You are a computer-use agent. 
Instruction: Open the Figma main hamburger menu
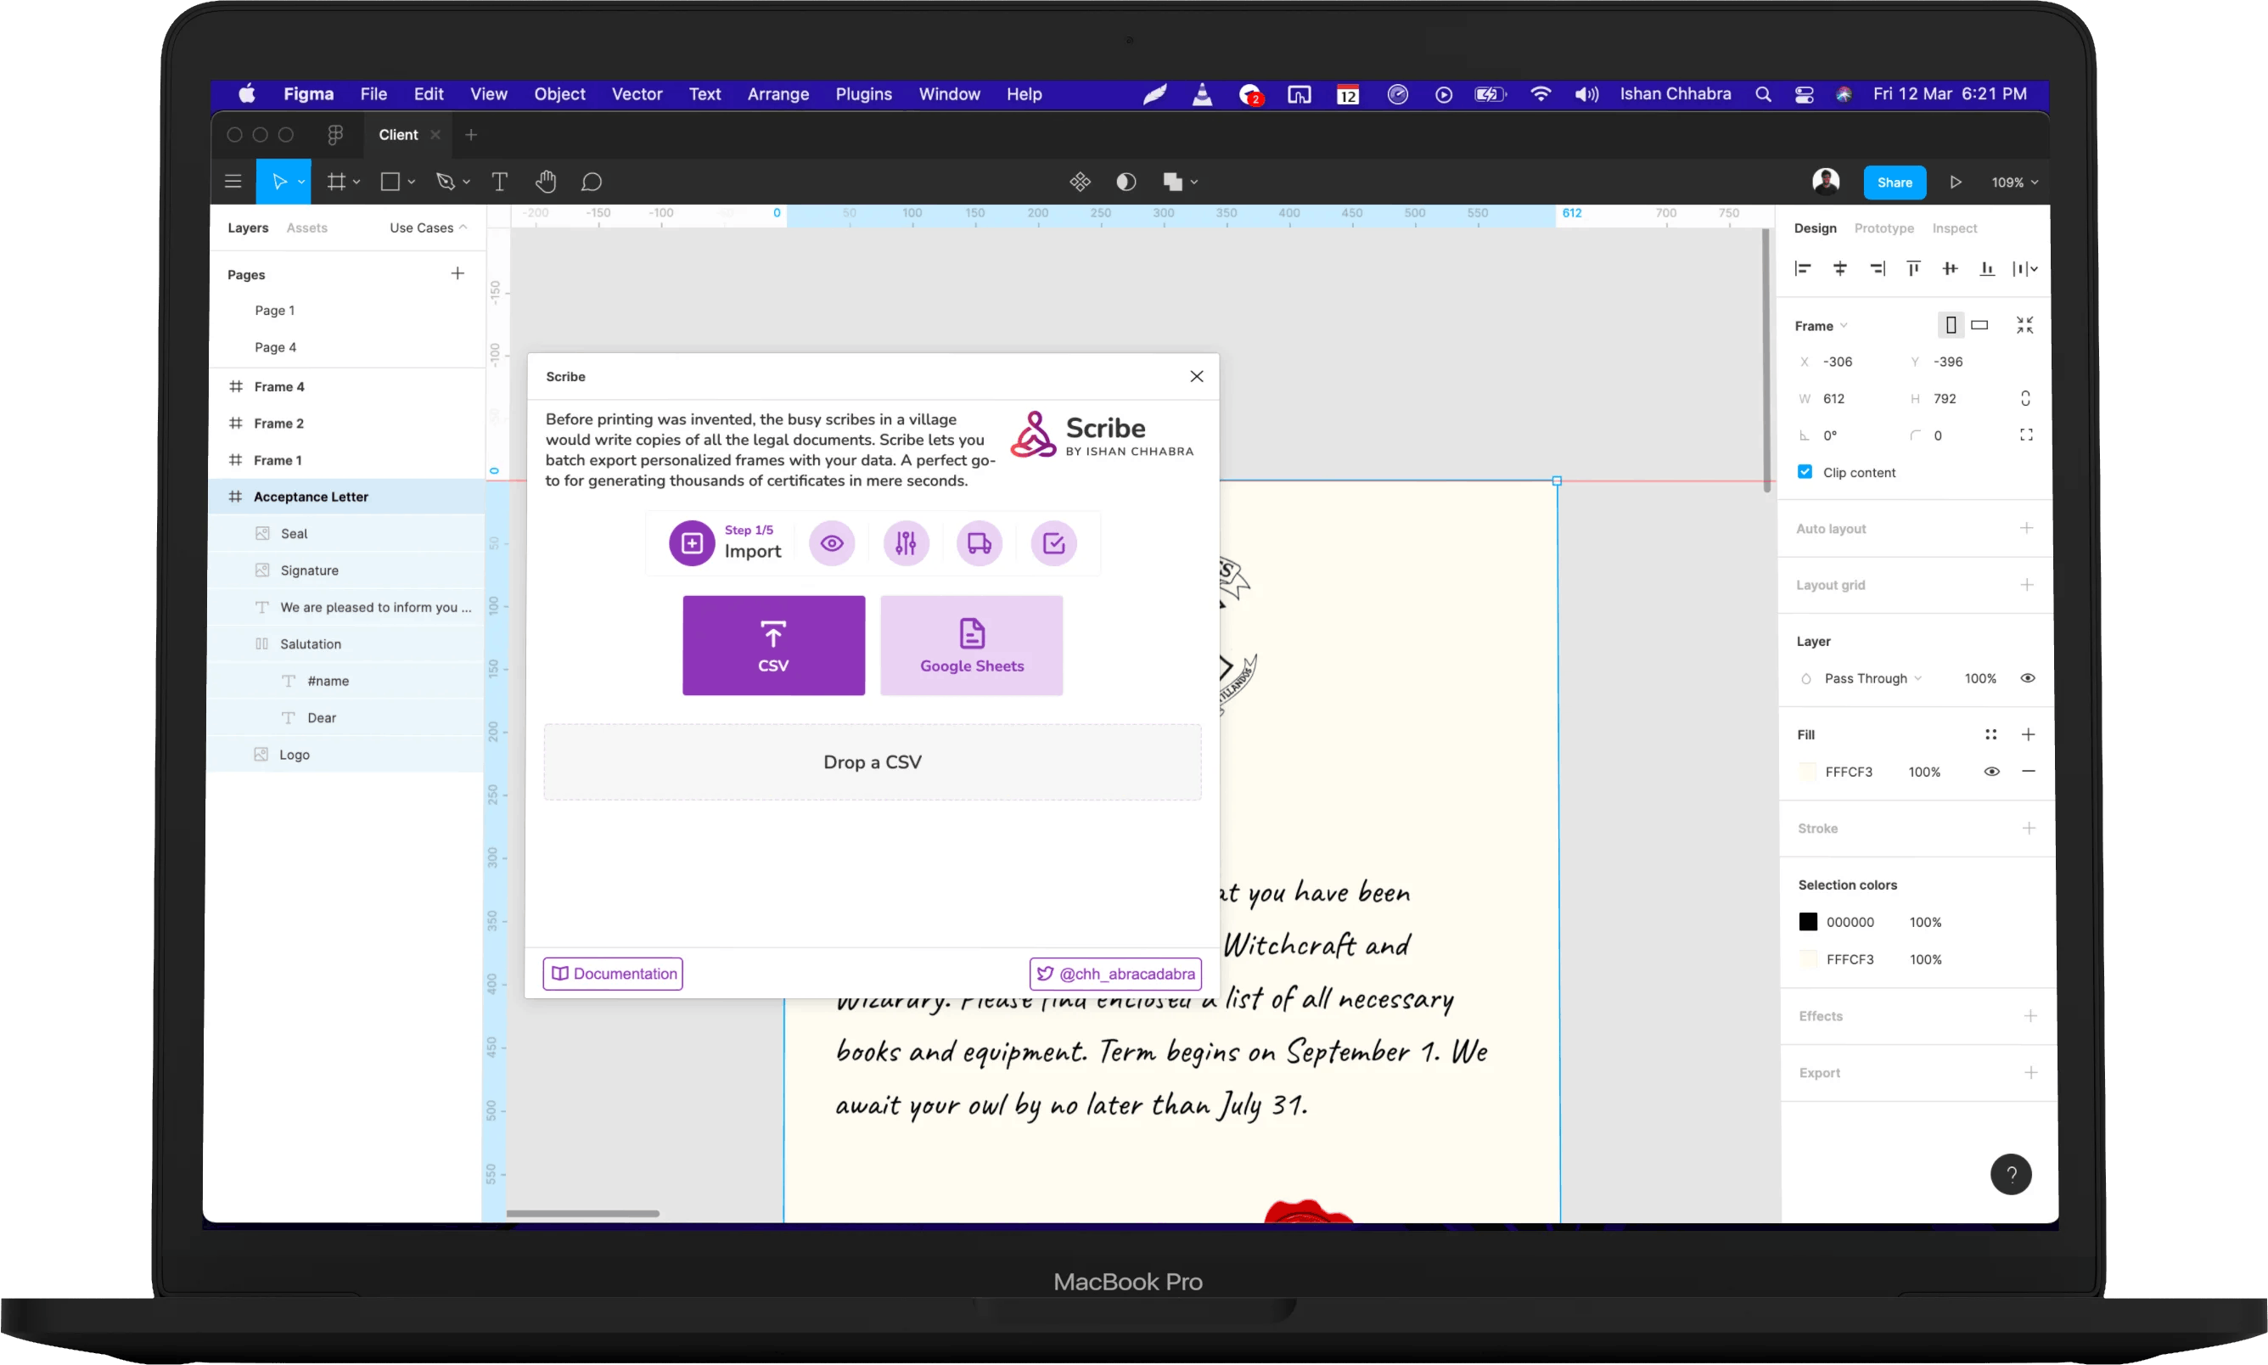pos(233,183)
